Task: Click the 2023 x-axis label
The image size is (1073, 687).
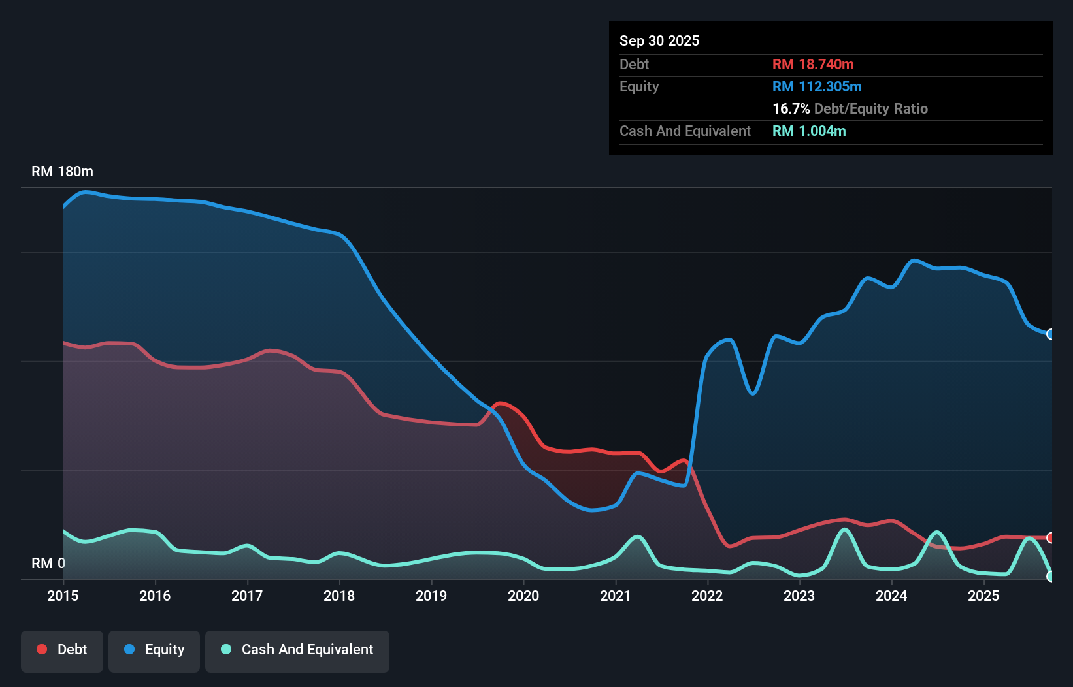Action: coord(799,596)
